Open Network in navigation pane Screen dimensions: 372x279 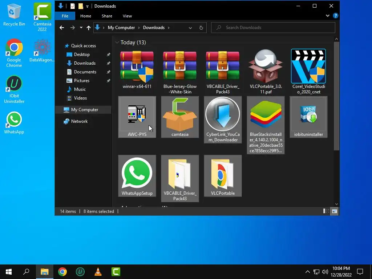[x=79, y=121]
